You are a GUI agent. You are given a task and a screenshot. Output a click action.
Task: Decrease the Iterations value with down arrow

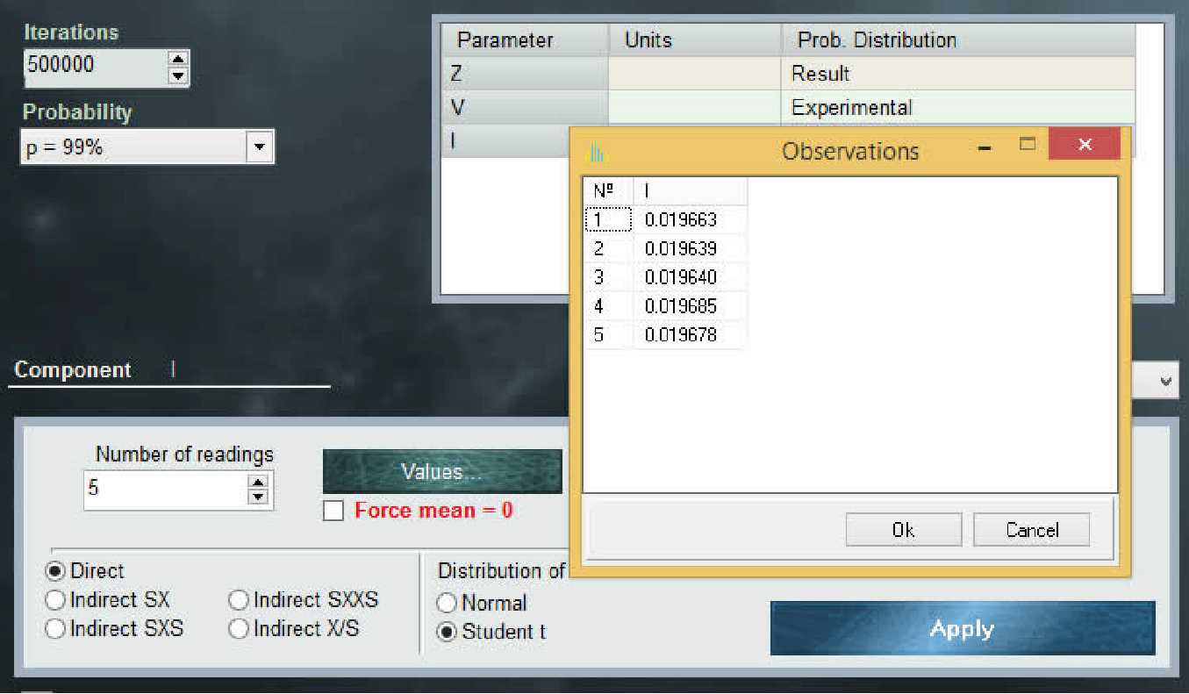click(x=178, y=76)
